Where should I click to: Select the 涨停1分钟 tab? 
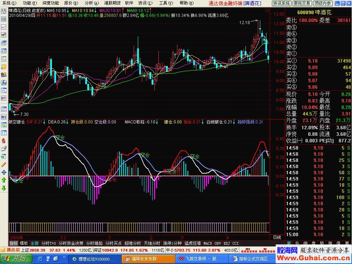pyautogui.click(x=173, y=243)
